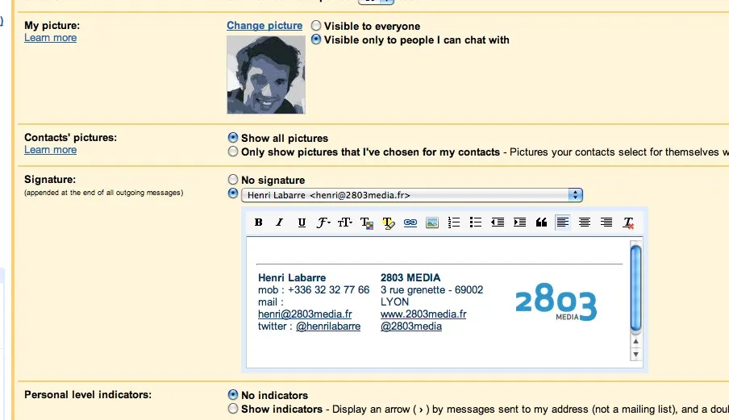Click the profile picture thumbnail

[x=266, y=75]
